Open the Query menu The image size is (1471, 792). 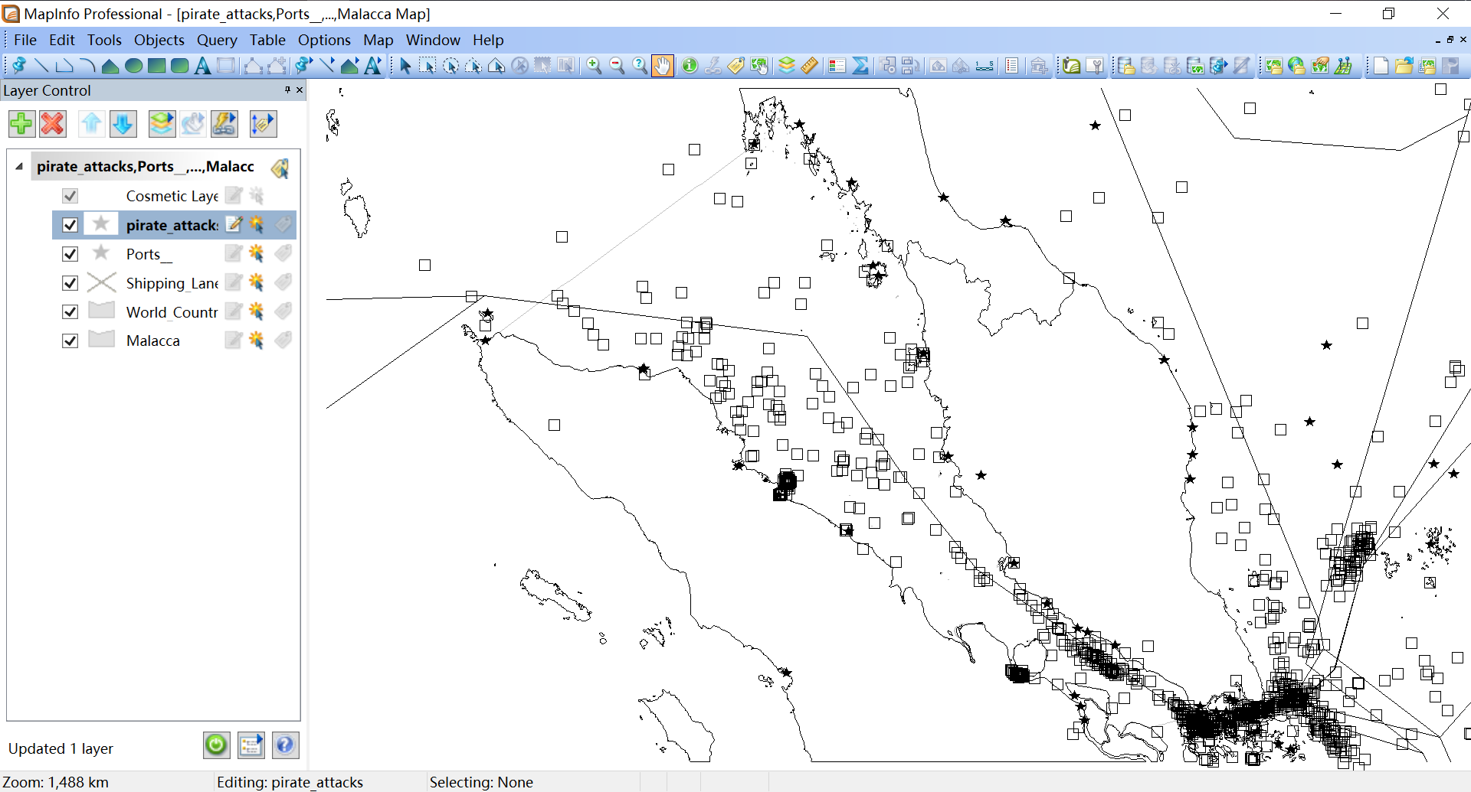217,40
